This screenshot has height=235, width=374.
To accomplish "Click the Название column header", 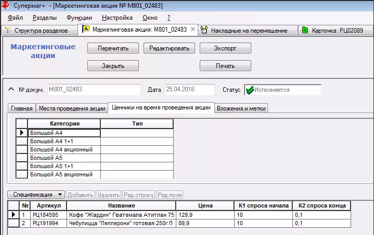I will coord(121,205).
